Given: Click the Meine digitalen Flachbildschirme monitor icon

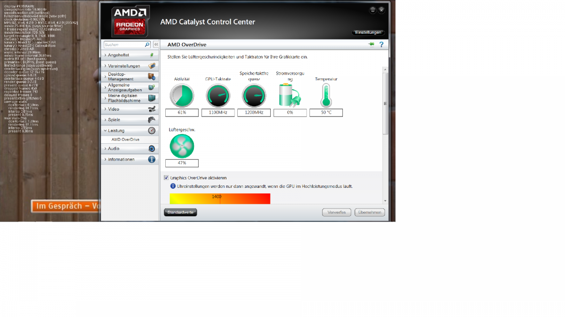Looking at the screenshot, I should (x=152, y=98).
